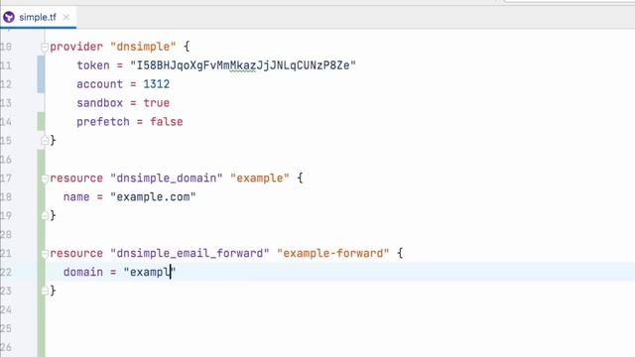Open the simple.tf editor tab
This screenshot has width=635, height=357.
pos(38,18)
